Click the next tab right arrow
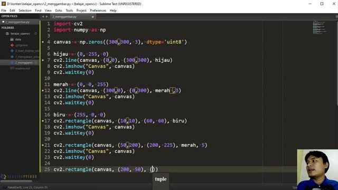Screen dimensions: 338x190 [46, 16]
